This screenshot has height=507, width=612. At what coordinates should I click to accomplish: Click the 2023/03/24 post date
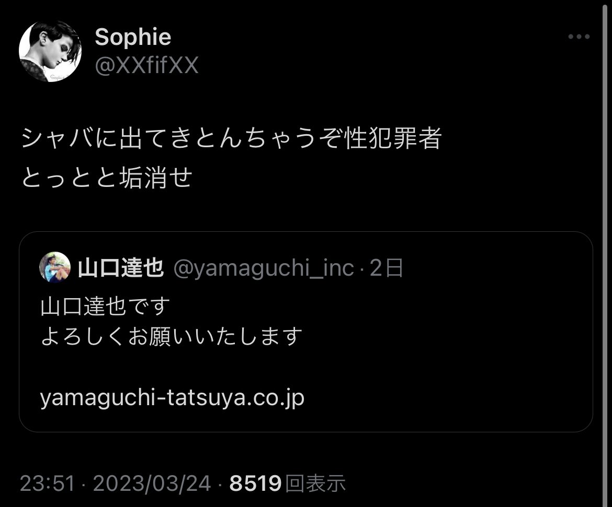tap(152, 484)
